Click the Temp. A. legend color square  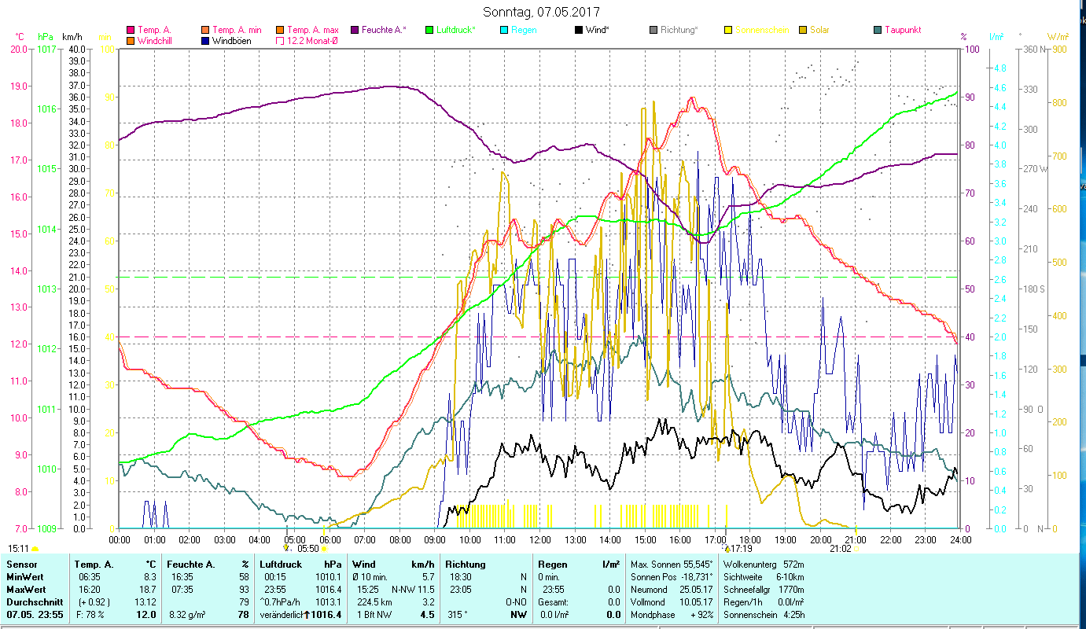(131, 30)
